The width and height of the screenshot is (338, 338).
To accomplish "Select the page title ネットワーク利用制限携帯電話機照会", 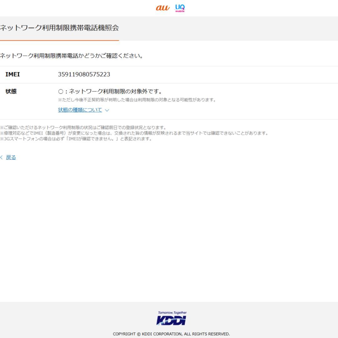I will pyautogui.click(x=59, y=27).
